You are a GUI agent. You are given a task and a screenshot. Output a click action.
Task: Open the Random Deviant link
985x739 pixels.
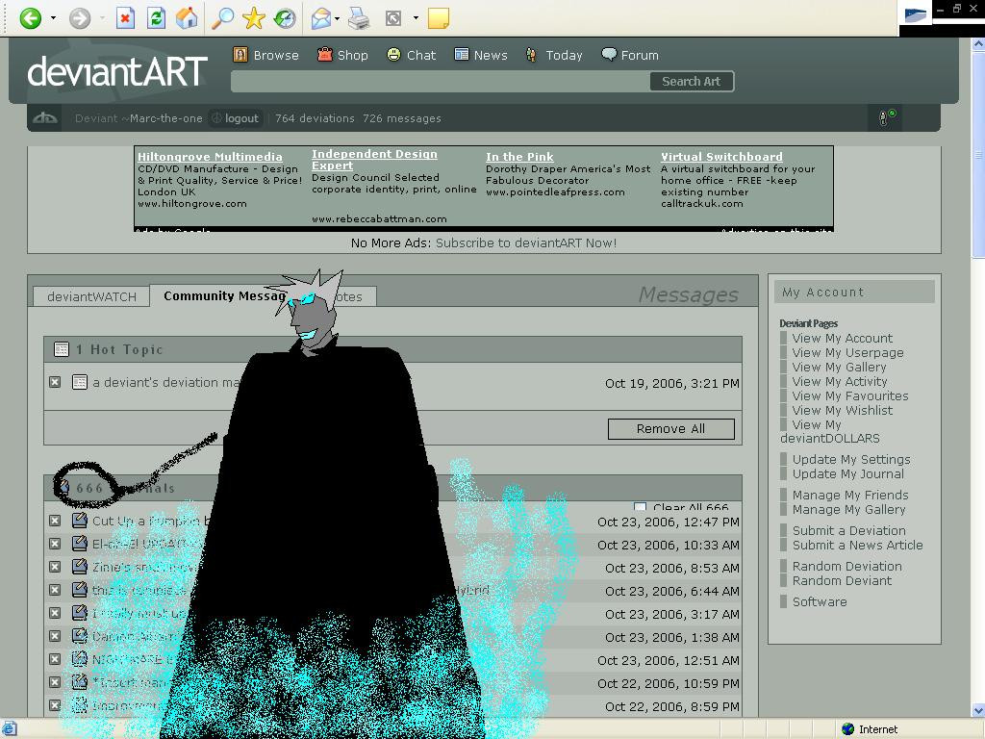[x=842, y=580]
